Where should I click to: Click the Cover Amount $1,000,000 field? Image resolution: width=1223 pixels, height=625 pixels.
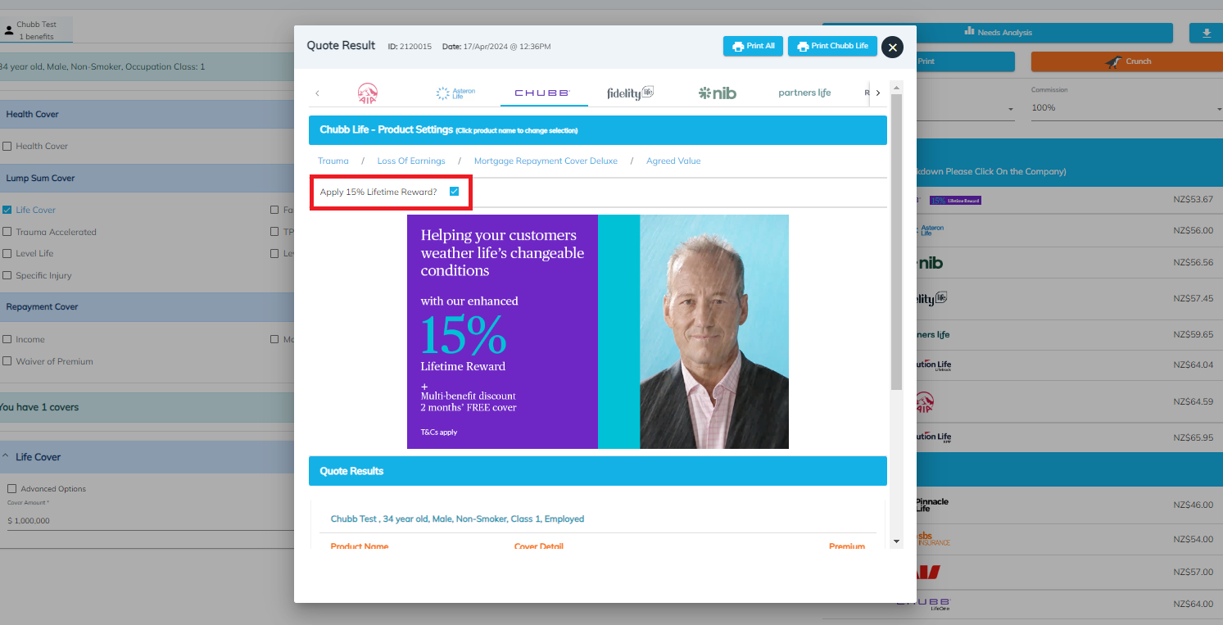149,520
